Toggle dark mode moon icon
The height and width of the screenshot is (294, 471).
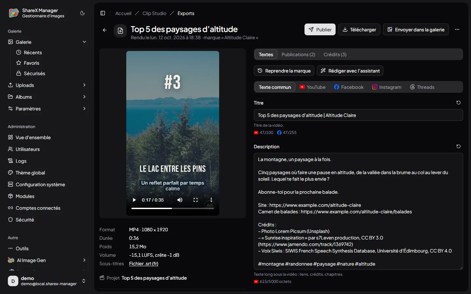(x=82, y=13)
